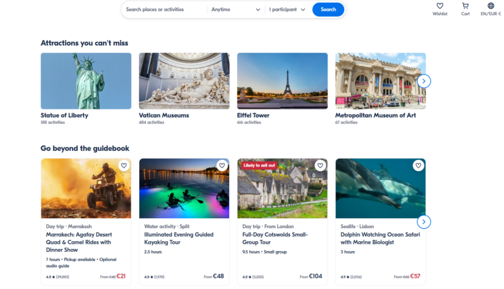This screenshot has width=504, height=289.
Task: Open the Anytime date dropdown
Action: 236,10
